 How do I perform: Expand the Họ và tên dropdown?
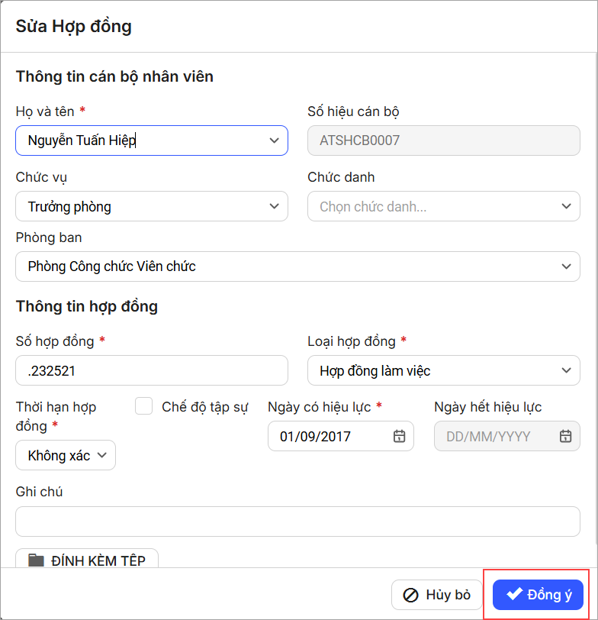pos(275,140)
